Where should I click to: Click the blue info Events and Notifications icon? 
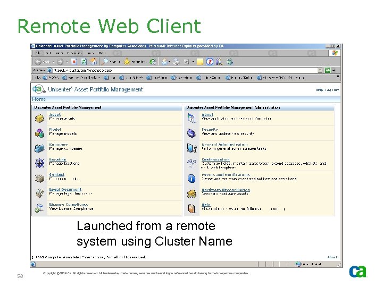pyautogui.click(x=191, y=179)
